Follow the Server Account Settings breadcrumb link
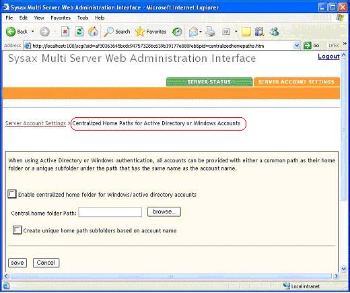The height and width of the screenshot is (293, 350). 36,123
